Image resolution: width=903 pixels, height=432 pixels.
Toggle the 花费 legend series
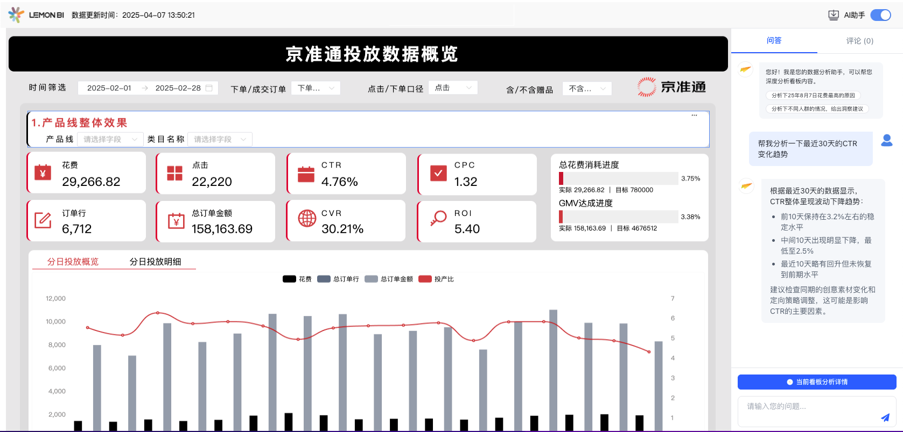point(297,279)
